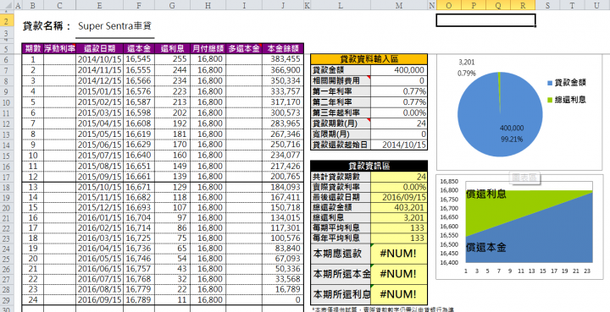The height and width of the screenshot is (312, 610).
Task: Click the loan name cell Super Sentra車貸
Action: [114, 26]
